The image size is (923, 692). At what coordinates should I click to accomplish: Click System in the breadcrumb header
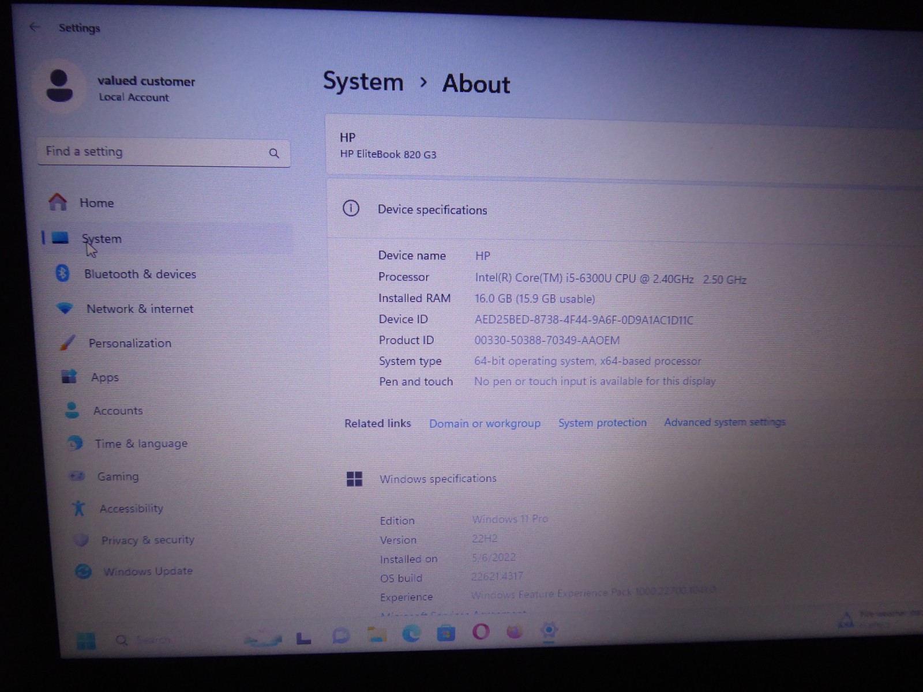pyautogui.click(x=363, y=81)
